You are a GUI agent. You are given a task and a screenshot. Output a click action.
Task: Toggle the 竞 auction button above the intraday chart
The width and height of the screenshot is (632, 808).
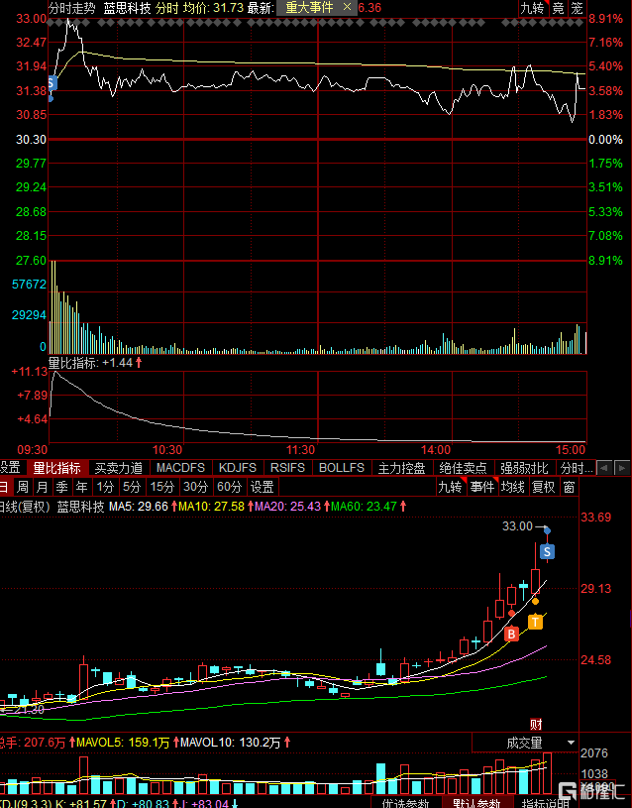tap(559, 8)
